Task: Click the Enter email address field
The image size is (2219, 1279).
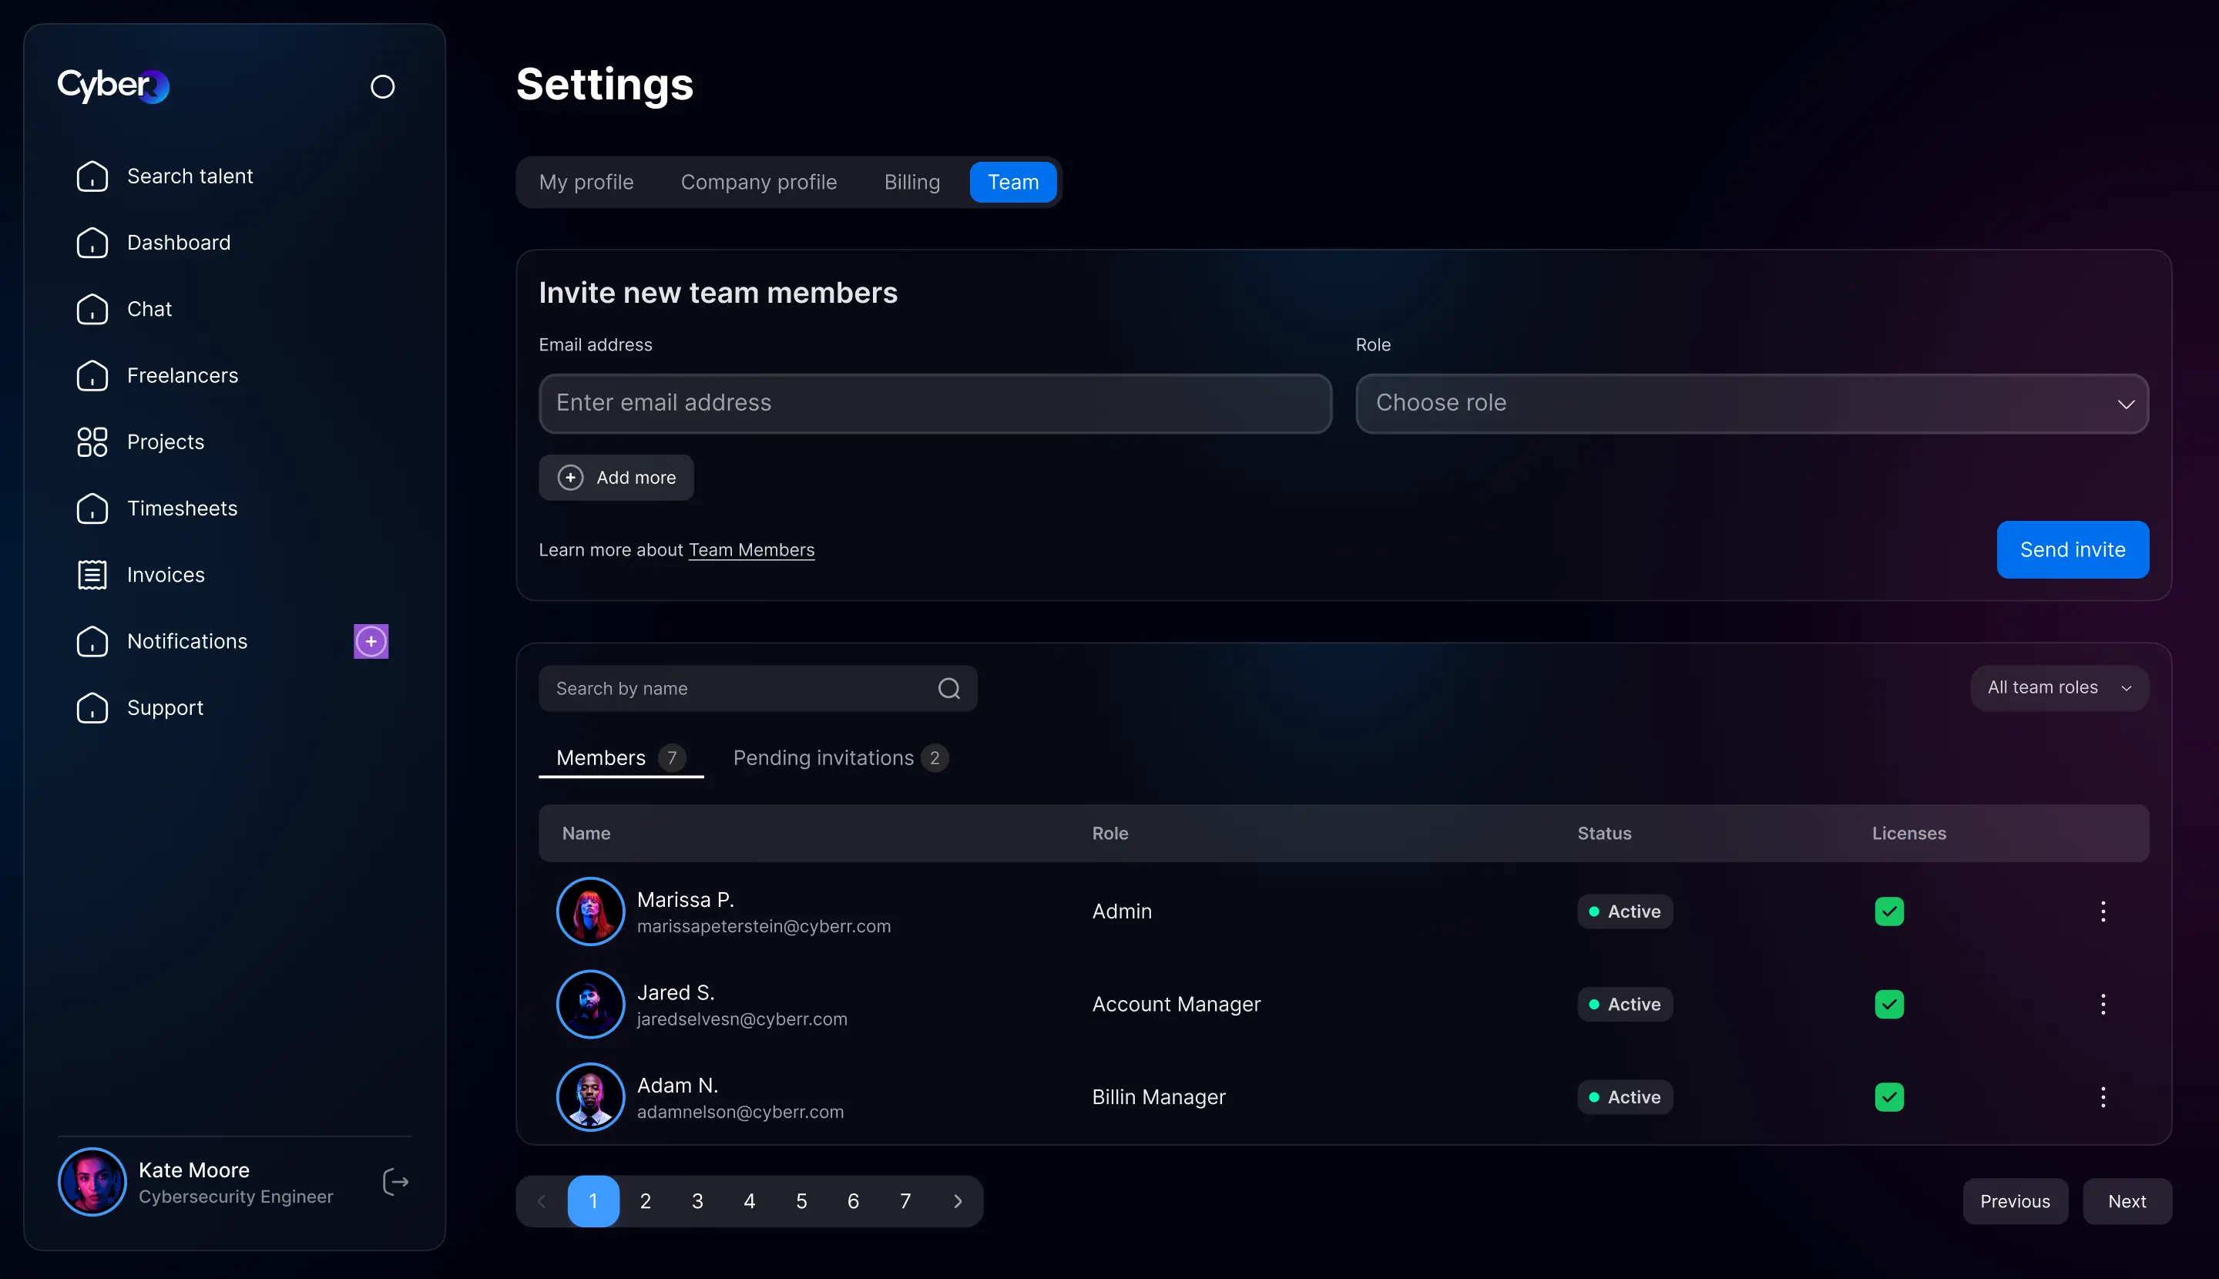Action: (x=935, y=403)
